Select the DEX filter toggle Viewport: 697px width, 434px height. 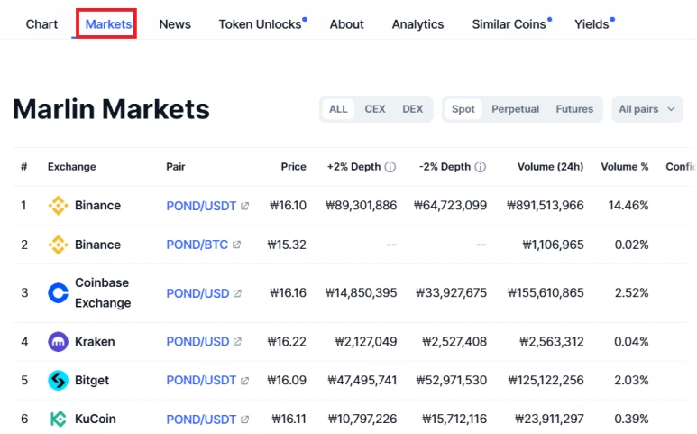tap(412, 109)
